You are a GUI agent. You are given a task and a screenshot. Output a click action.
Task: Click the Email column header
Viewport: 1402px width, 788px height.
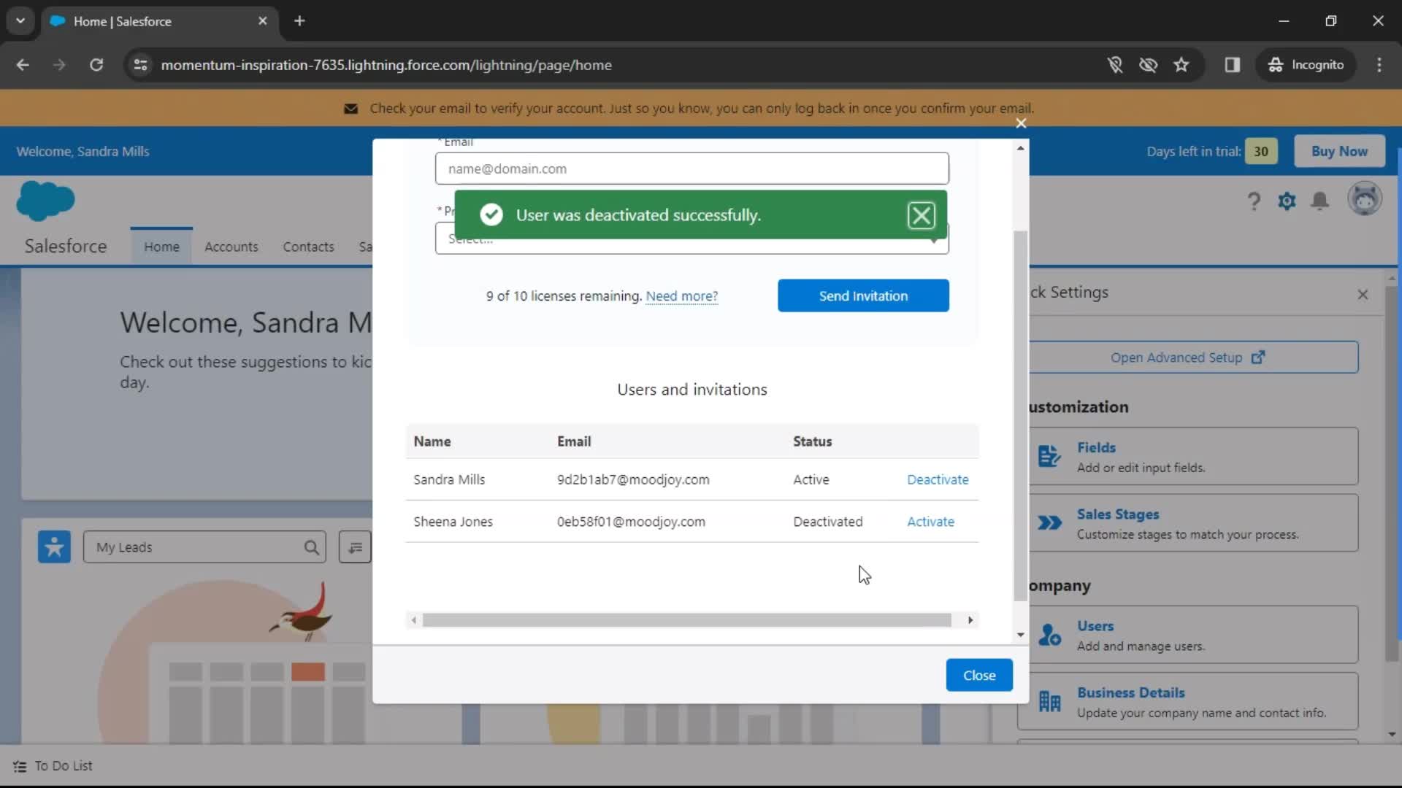[x=574, y=441]
